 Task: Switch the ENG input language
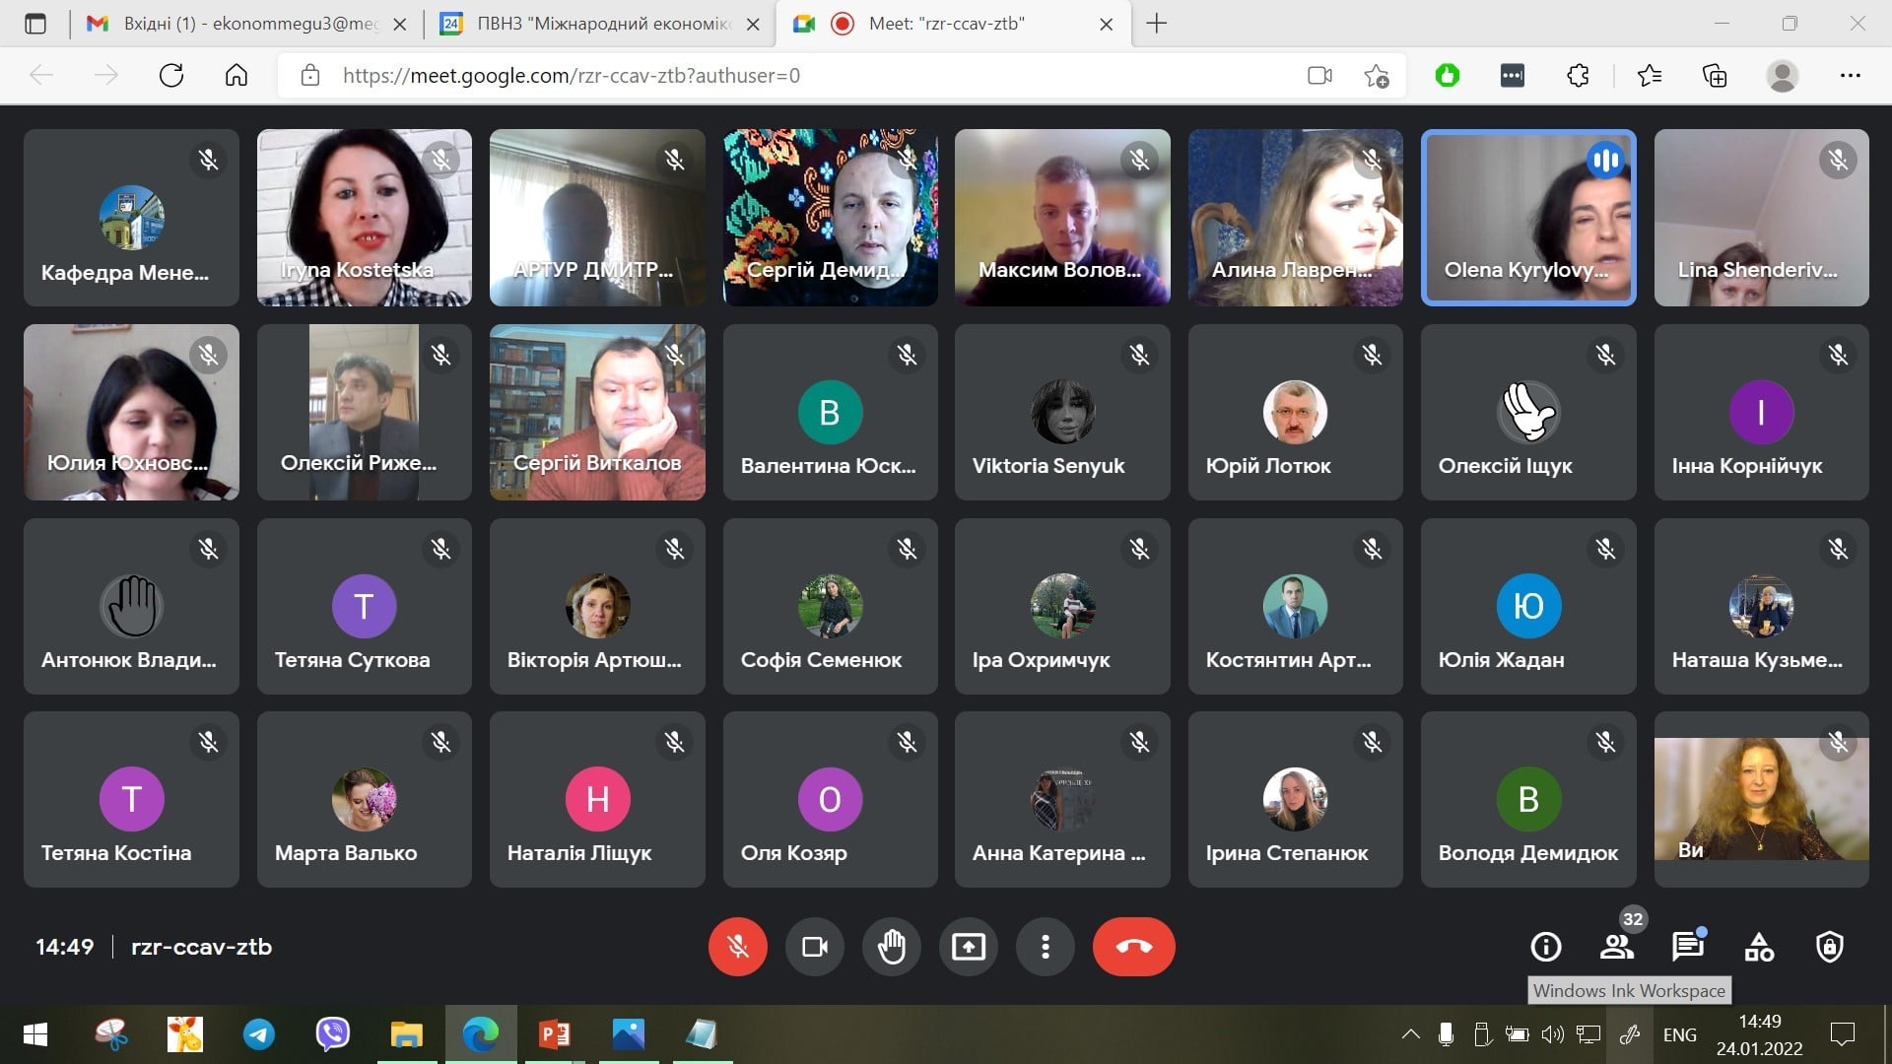(x=1680, y=1034)
